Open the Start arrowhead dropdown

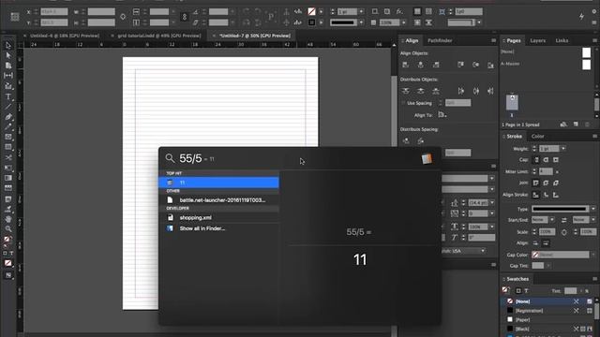(552, 220)
